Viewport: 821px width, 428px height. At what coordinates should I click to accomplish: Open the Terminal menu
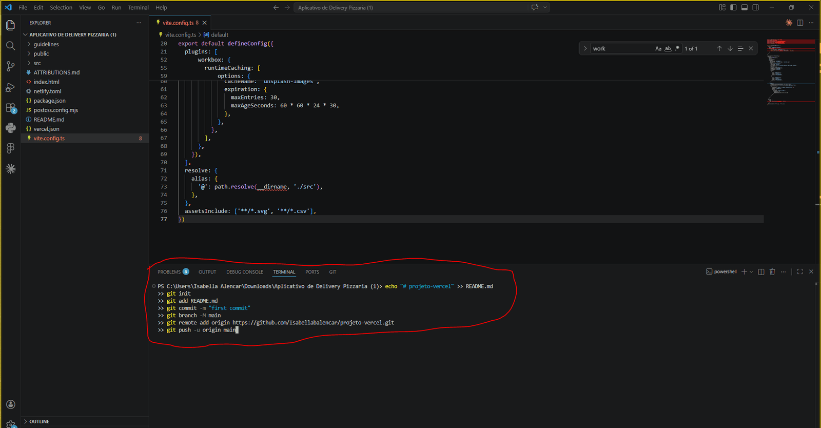pyautogui.click(x=138, y=8)
